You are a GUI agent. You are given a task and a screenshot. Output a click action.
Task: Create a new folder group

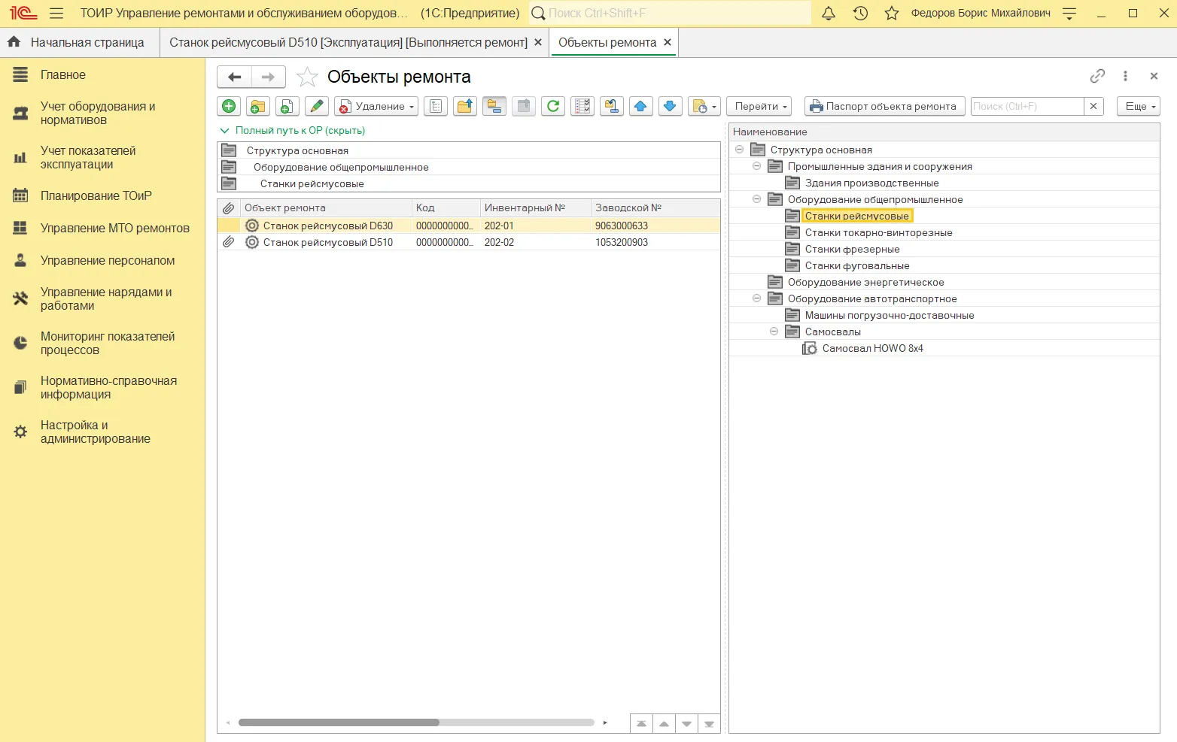click(257, 106)
